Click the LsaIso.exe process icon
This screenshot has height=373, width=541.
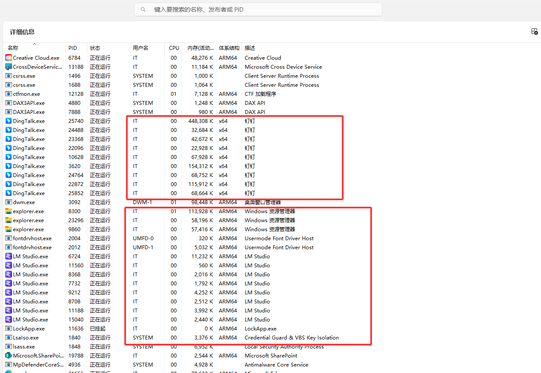pyautogui.click(x=9, y=337)
